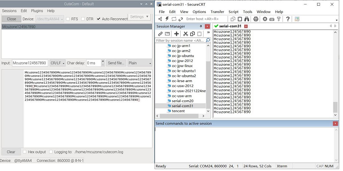
Task: Open the CuteCom Help menu
Action: [x=51, y=11]
